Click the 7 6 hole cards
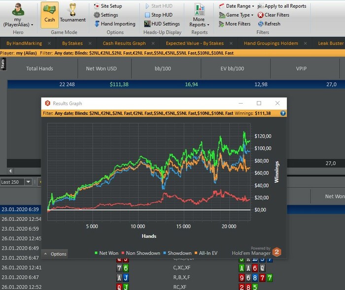Screen dimensions: 345x290 click(x=123, y=268)
